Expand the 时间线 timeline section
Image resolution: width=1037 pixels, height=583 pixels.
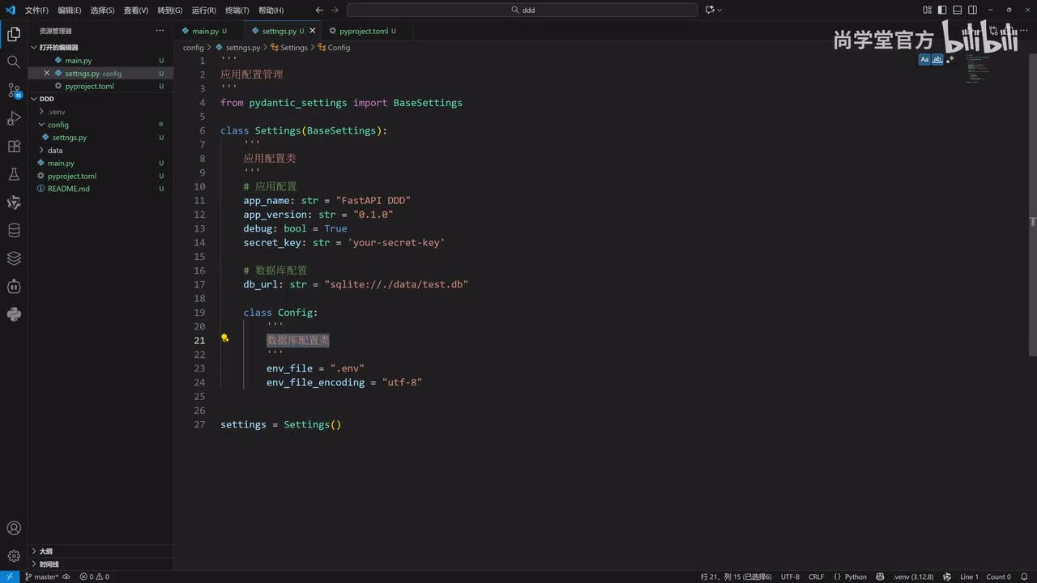(x=100, y=564)
